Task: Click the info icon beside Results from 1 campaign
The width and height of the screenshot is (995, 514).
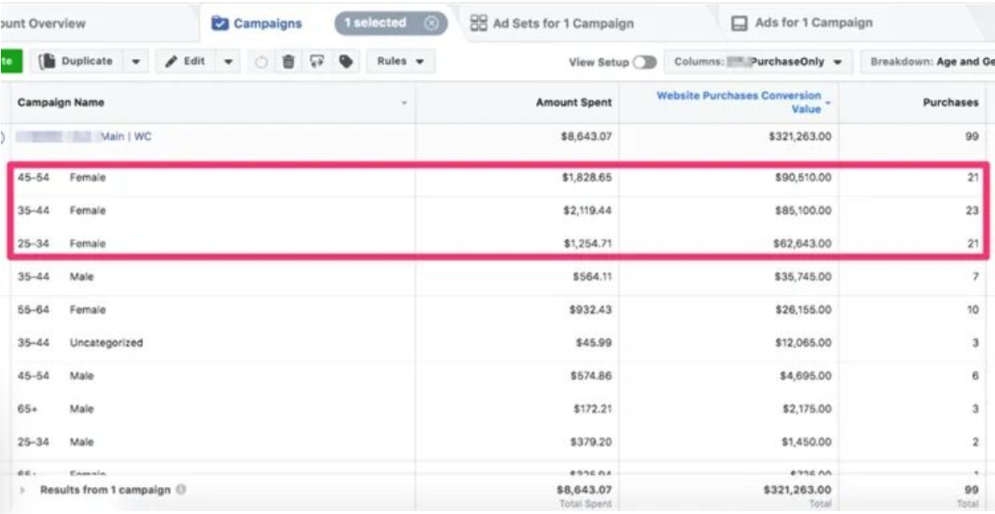Action: [181, 490]
